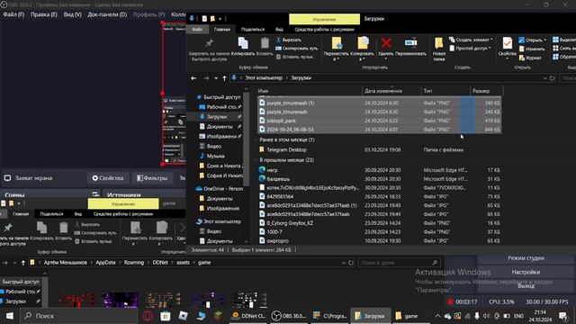The height and width of the screenshot is (324, 576).
Task: Open Простой доступ dropdown
Action: tap(471, 48)
